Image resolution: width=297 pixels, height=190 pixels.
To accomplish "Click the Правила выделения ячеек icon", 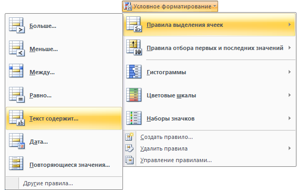I will click(134, 24).
